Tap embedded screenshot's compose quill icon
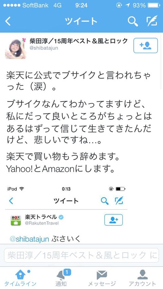Image resolution: width=163 pixels, height=289 pixels. pyautogui.click(x=119, y=201)
